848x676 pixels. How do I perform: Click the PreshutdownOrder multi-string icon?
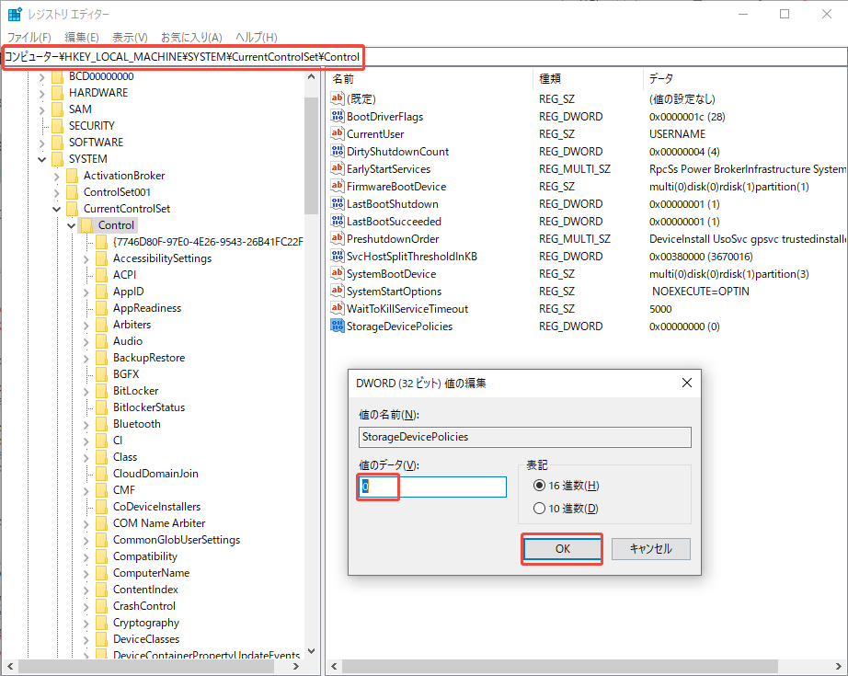click(x=338, y=238)
